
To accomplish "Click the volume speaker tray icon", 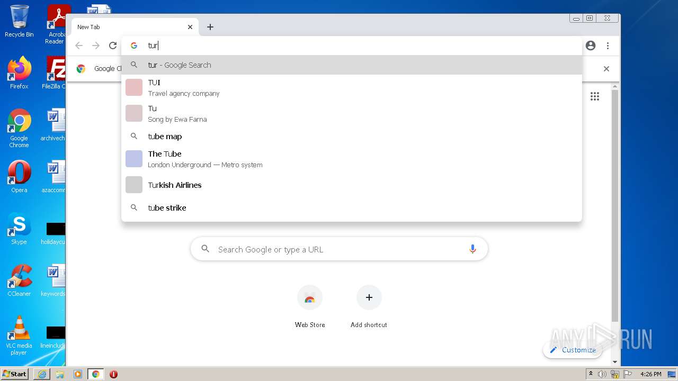I will [602, 374].
